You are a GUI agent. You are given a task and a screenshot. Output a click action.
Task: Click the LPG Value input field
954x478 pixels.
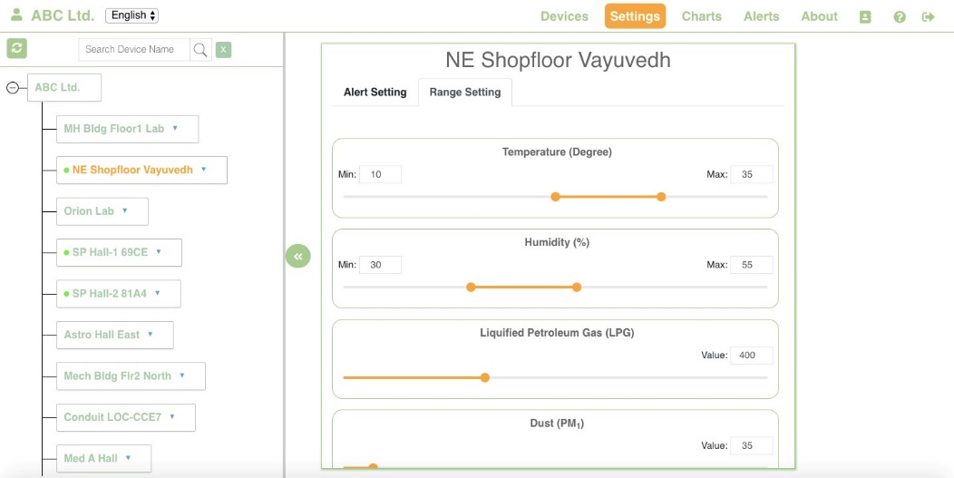click(752, 355)
